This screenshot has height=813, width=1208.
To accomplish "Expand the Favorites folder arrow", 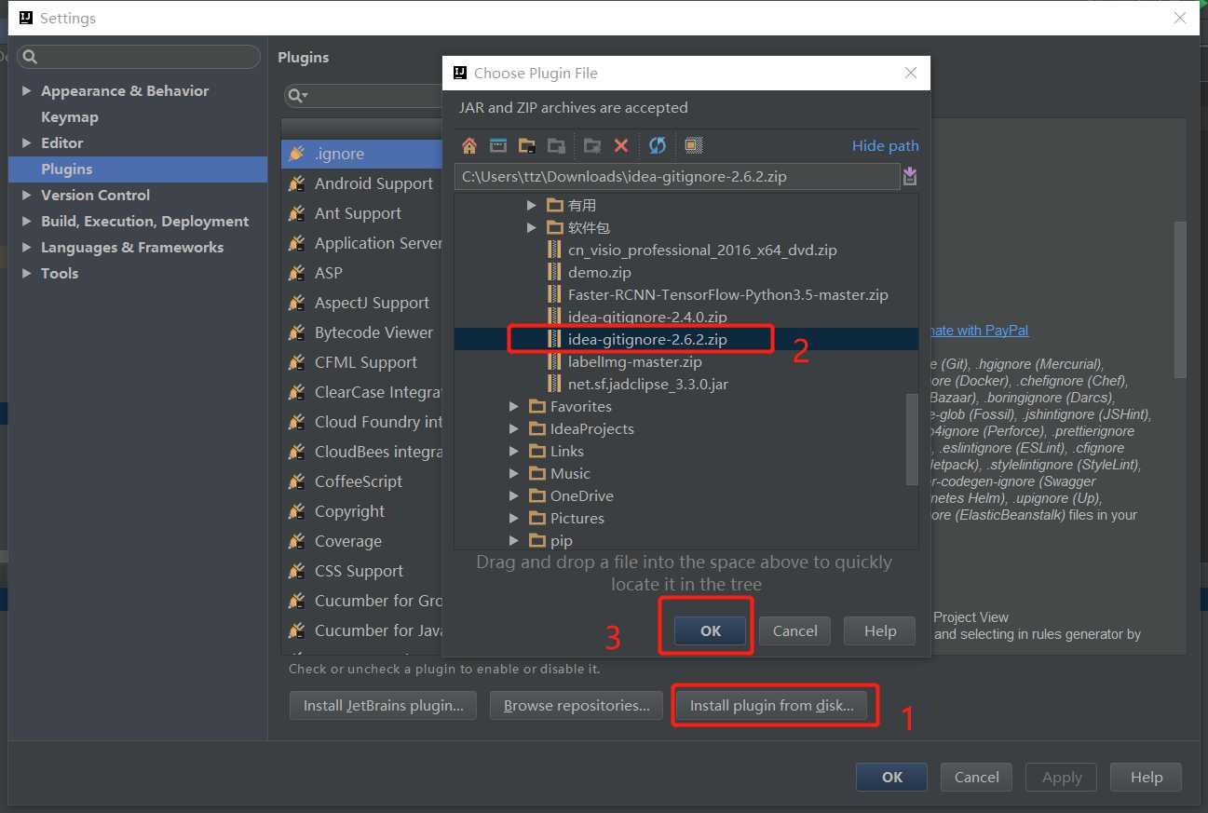I will (x=513, y=406).
